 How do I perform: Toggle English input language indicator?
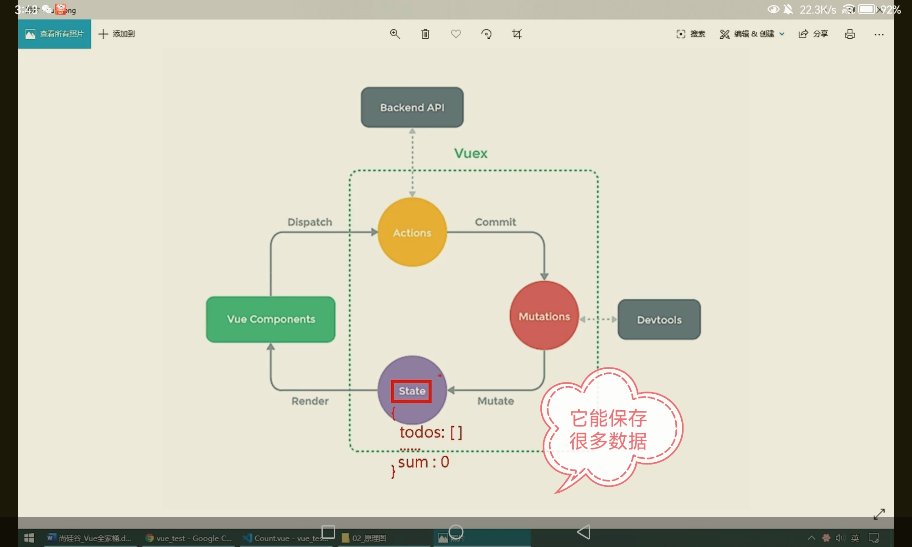pyautogui.click(x=855, y=538)
